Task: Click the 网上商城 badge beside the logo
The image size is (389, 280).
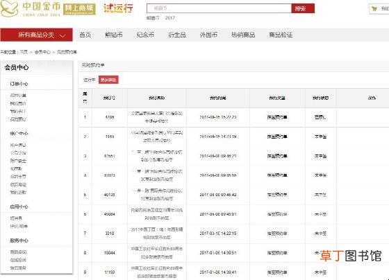Action: pos(79,9)
